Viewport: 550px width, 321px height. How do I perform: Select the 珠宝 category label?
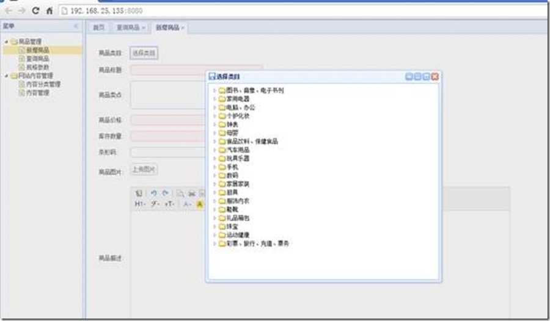point(232,226)
